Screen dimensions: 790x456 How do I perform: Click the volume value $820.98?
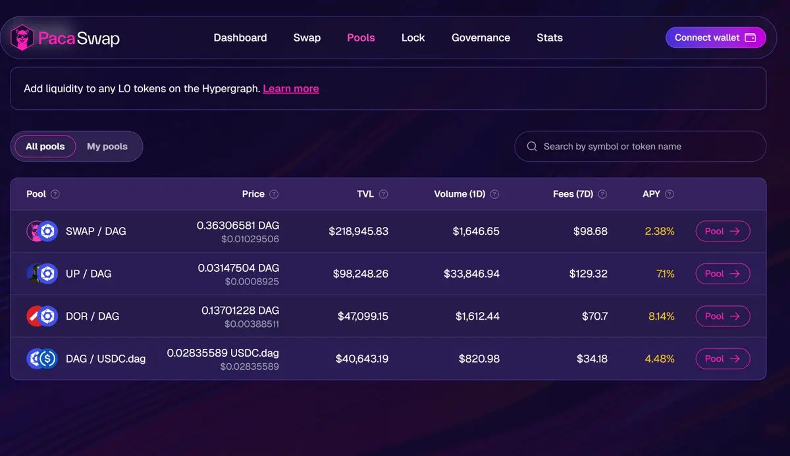[479, 359]
